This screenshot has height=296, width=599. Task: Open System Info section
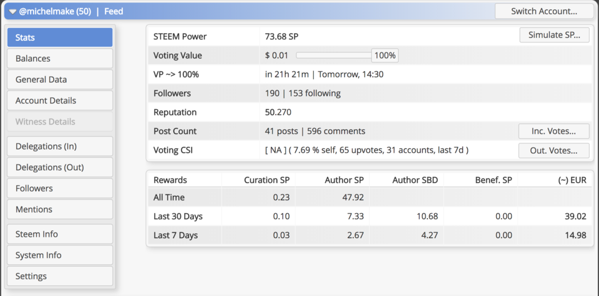pyautogui.click(x=60, y=255)
